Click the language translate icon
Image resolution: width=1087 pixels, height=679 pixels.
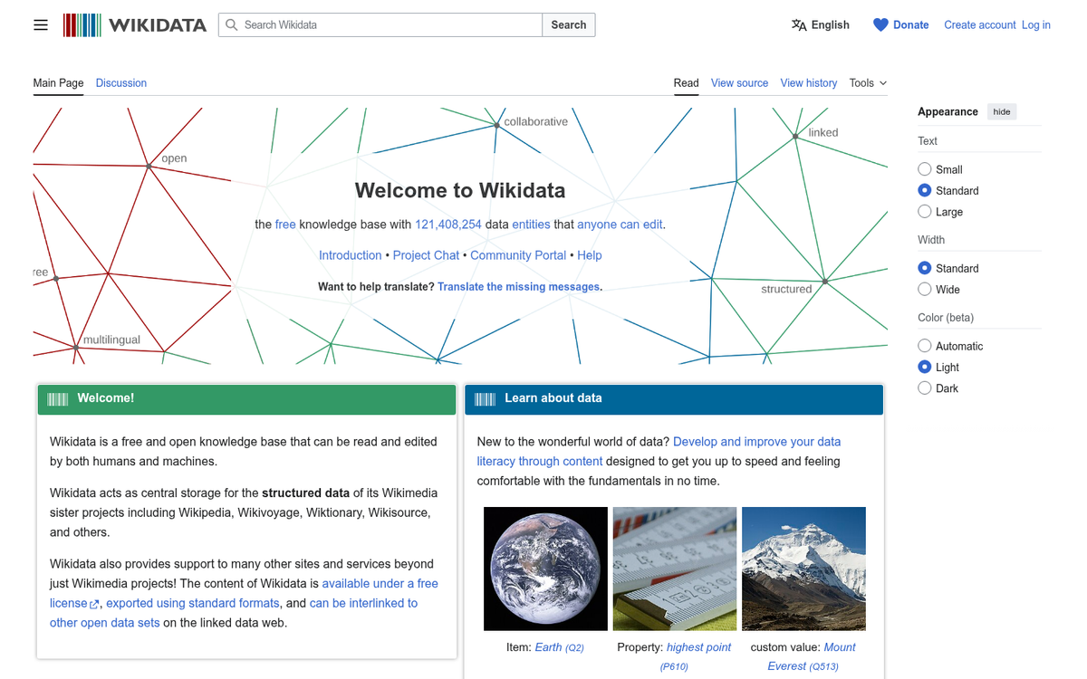(799, 25)
